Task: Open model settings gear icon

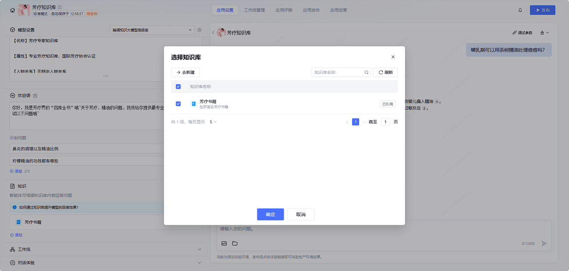Action: point(199,30)
